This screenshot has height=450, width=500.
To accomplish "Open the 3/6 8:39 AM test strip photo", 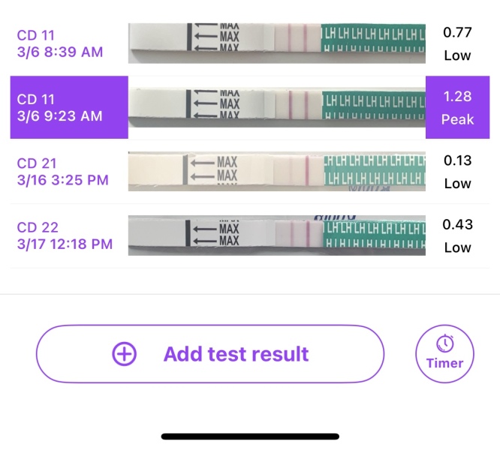I will 276,43.
